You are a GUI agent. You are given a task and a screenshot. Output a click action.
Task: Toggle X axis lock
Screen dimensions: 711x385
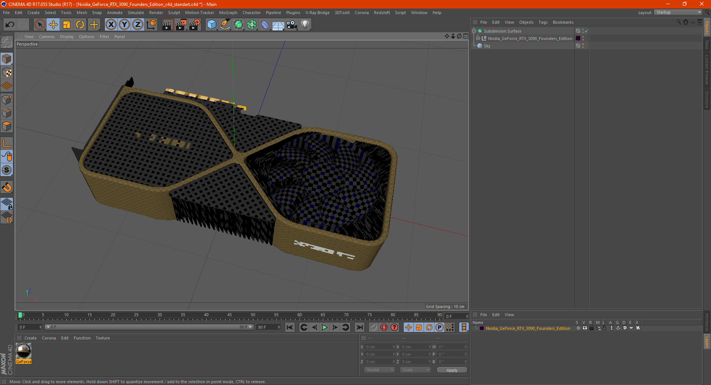pyautogui.click(x=111, y=25)
